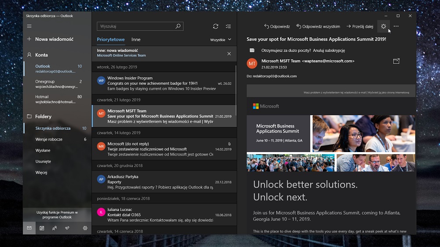
Task: Open Settings gear in bottom bar
Action: pos(85,228)
